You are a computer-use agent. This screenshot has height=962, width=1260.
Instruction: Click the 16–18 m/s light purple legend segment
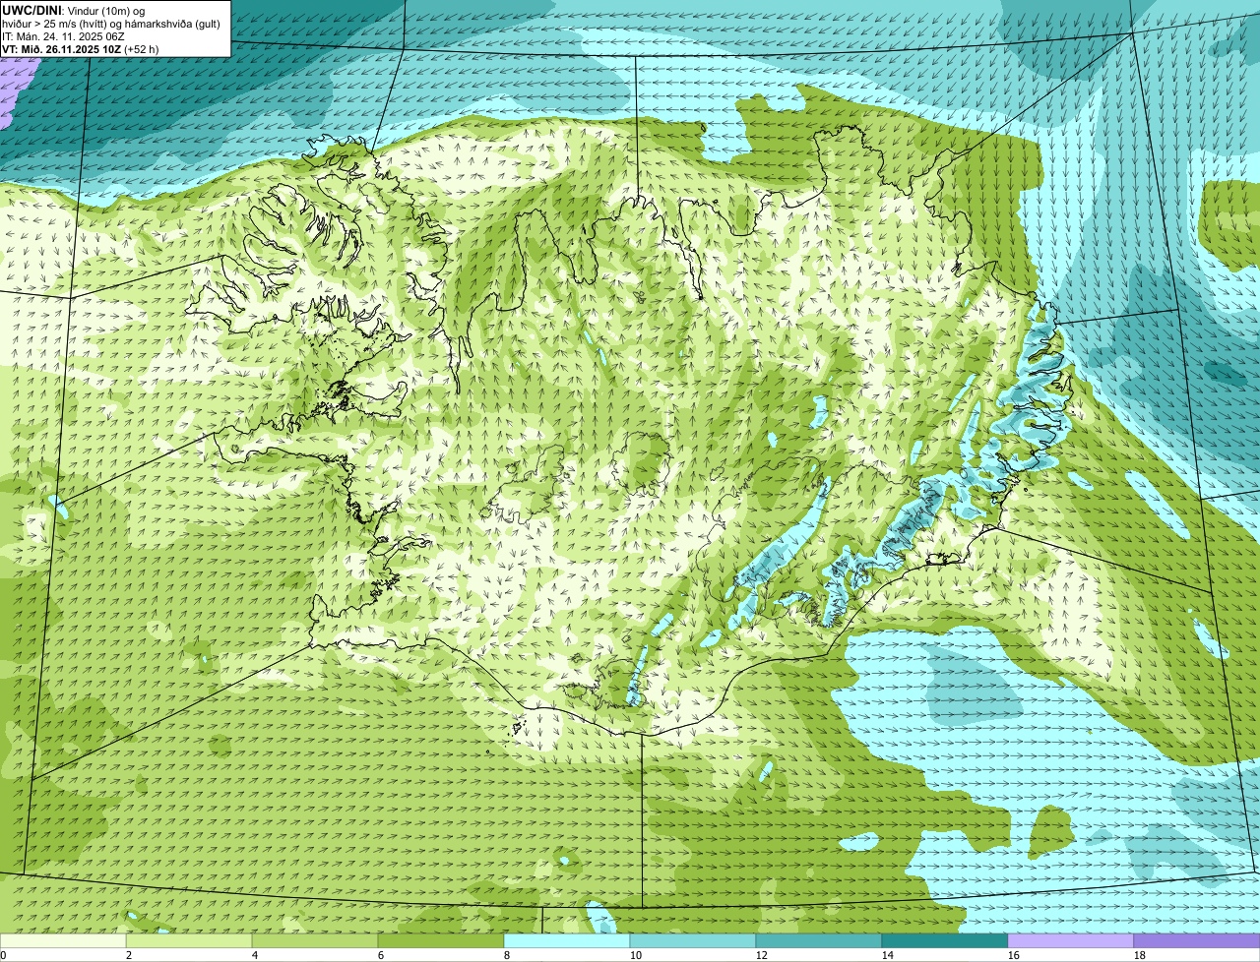(1071, 941)
